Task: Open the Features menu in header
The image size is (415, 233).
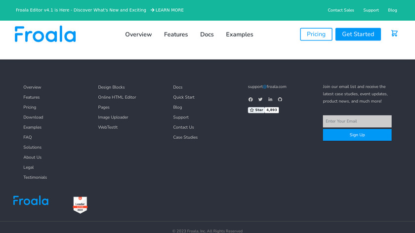Action: pos(176,35)
